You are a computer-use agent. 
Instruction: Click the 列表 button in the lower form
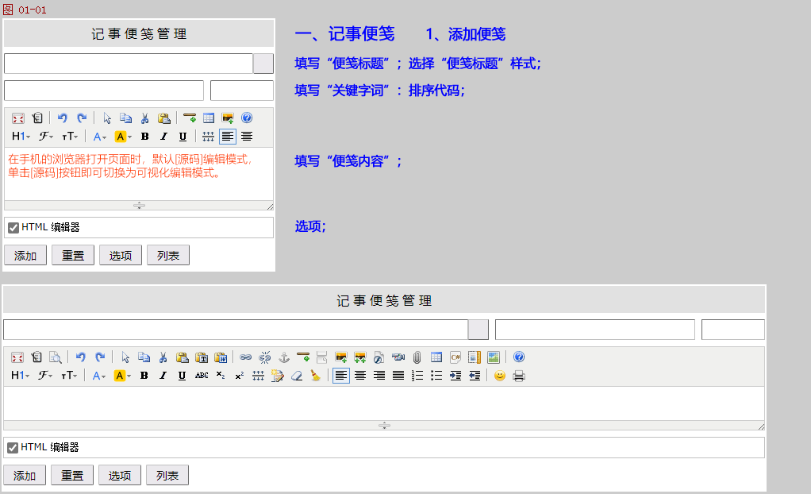tap(167, 475)
